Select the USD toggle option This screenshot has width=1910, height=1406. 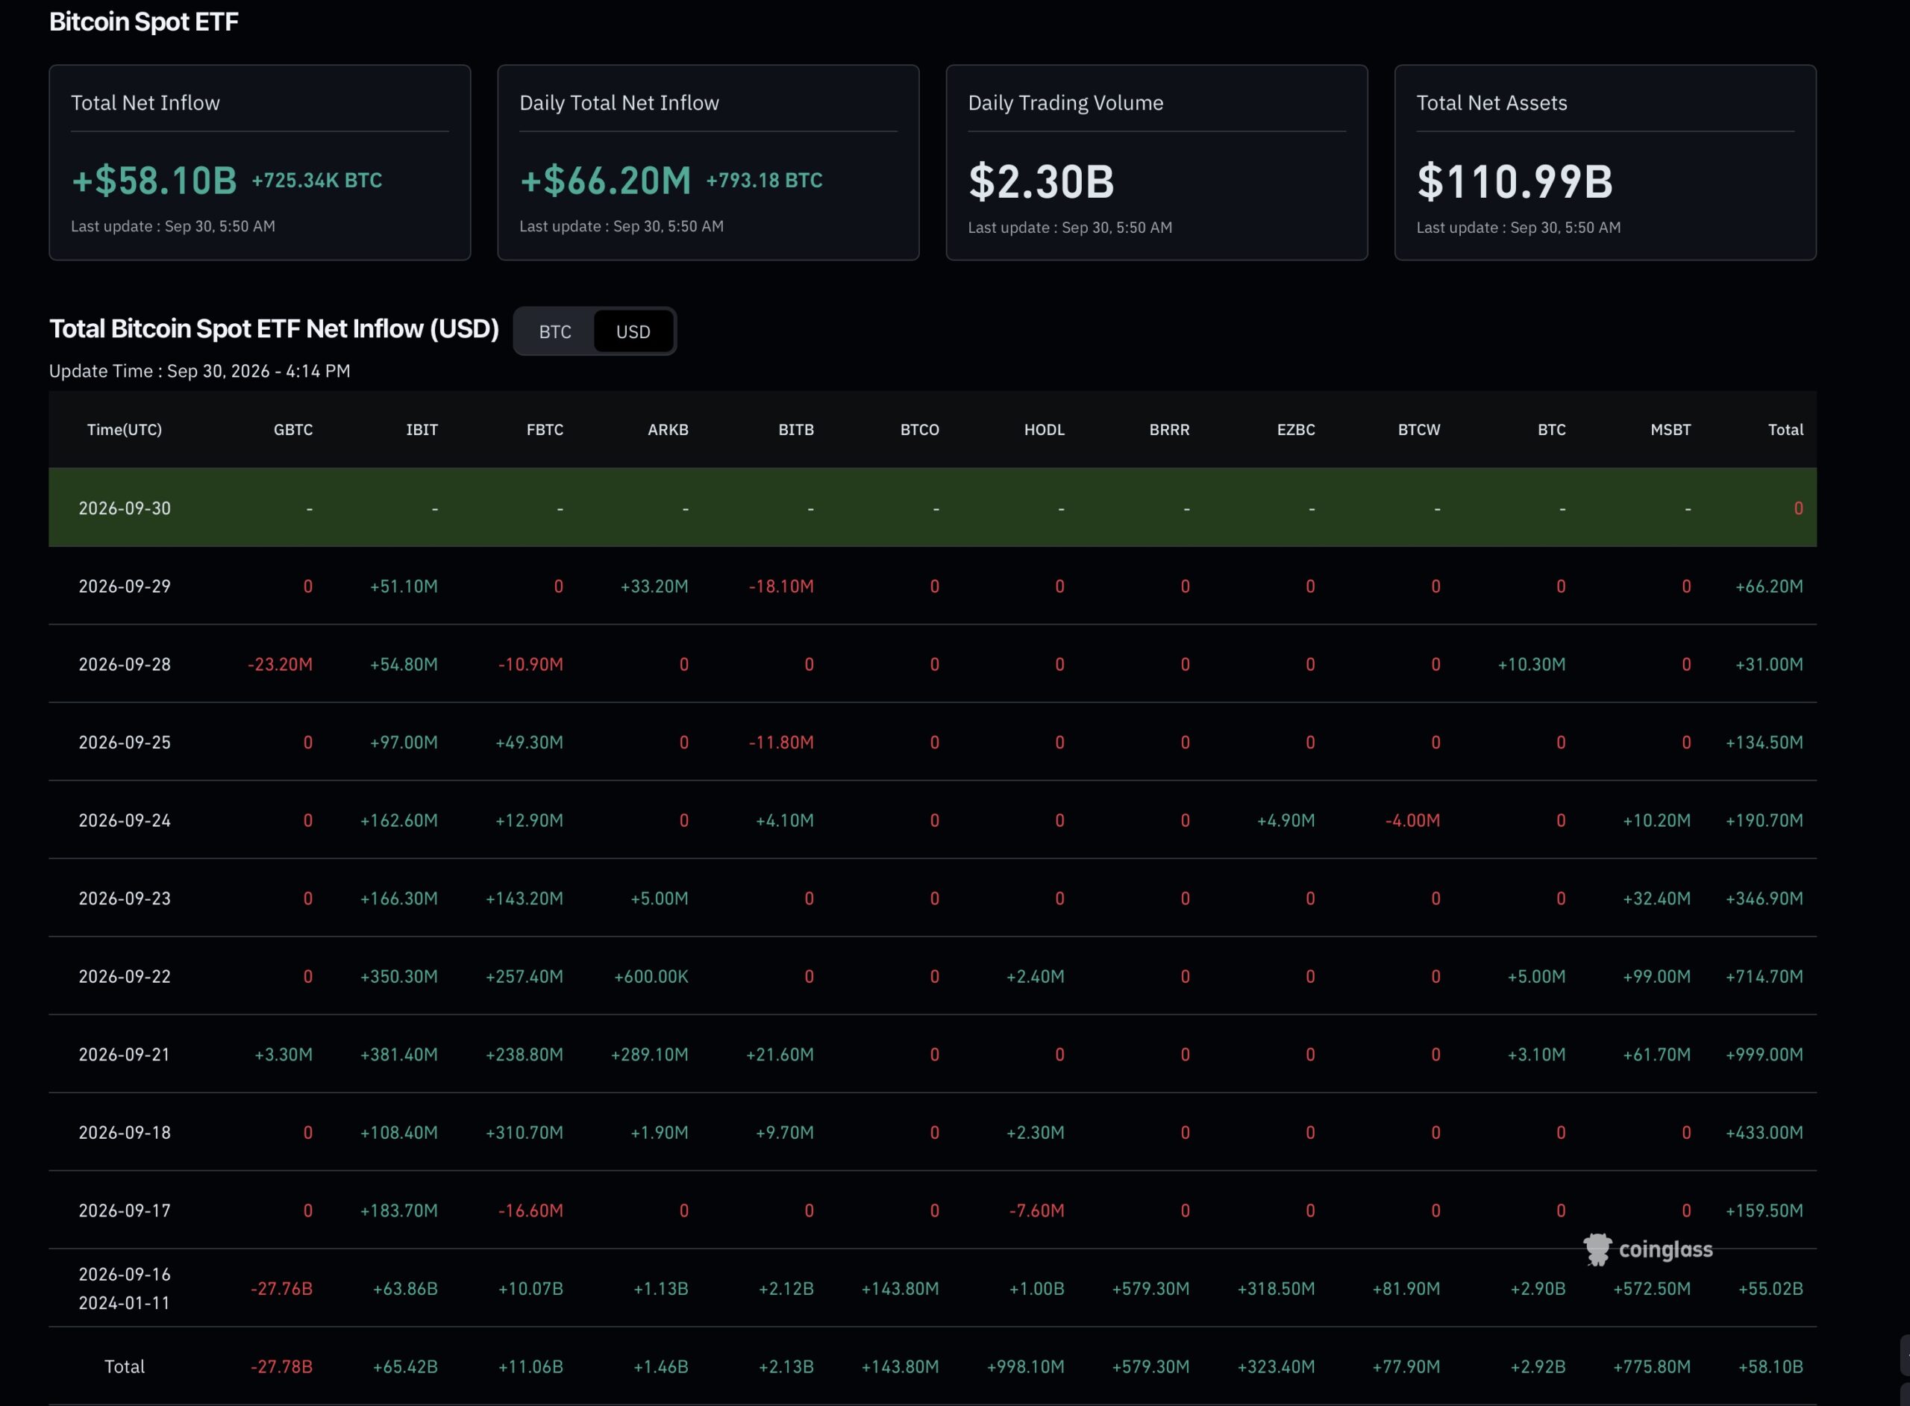coord(633,332)
